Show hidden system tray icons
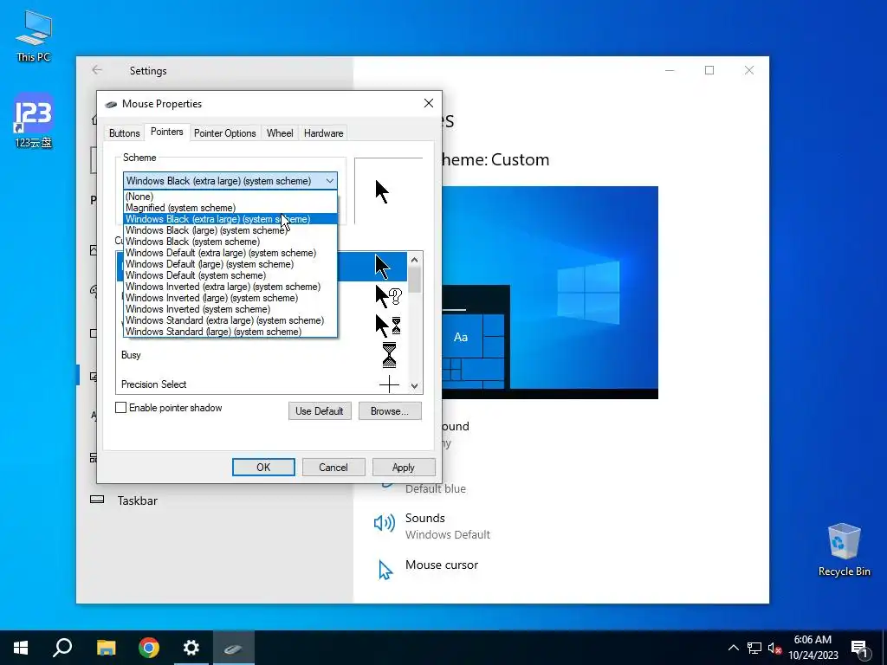Screen dimensions: 887x665 [733, 648]
